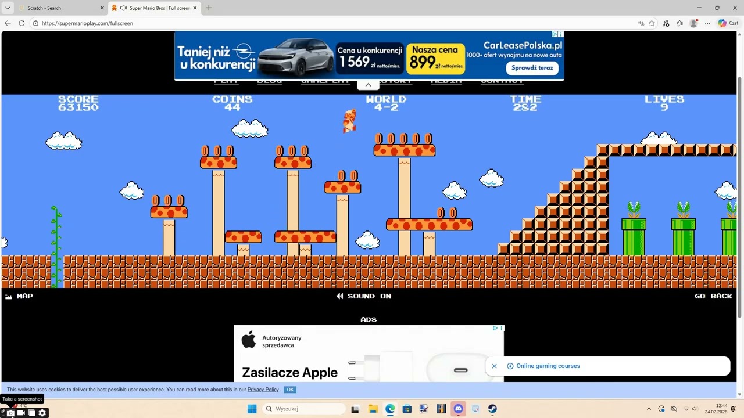Open File Explorer from the taskbar
744x418 pixels.
tap(373, 409)
